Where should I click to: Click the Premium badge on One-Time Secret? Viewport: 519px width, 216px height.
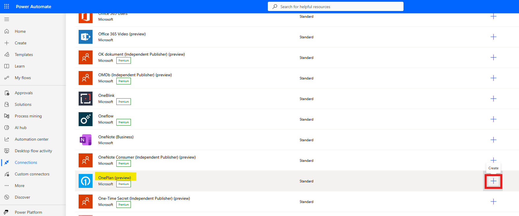tap(124, 205)
